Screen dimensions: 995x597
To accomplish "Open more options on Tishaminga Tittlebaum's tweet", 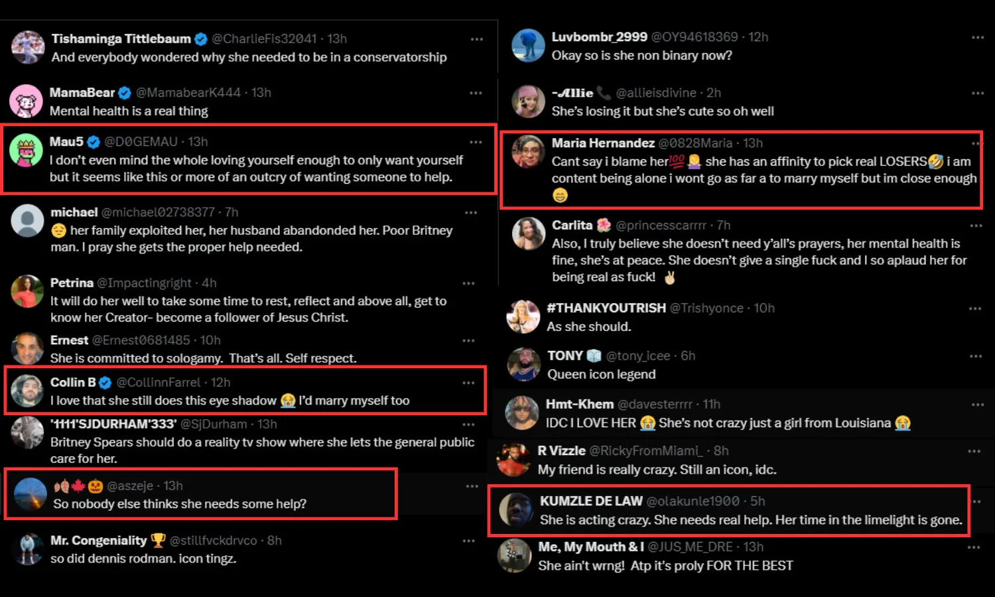I will [x=476, y=39].
